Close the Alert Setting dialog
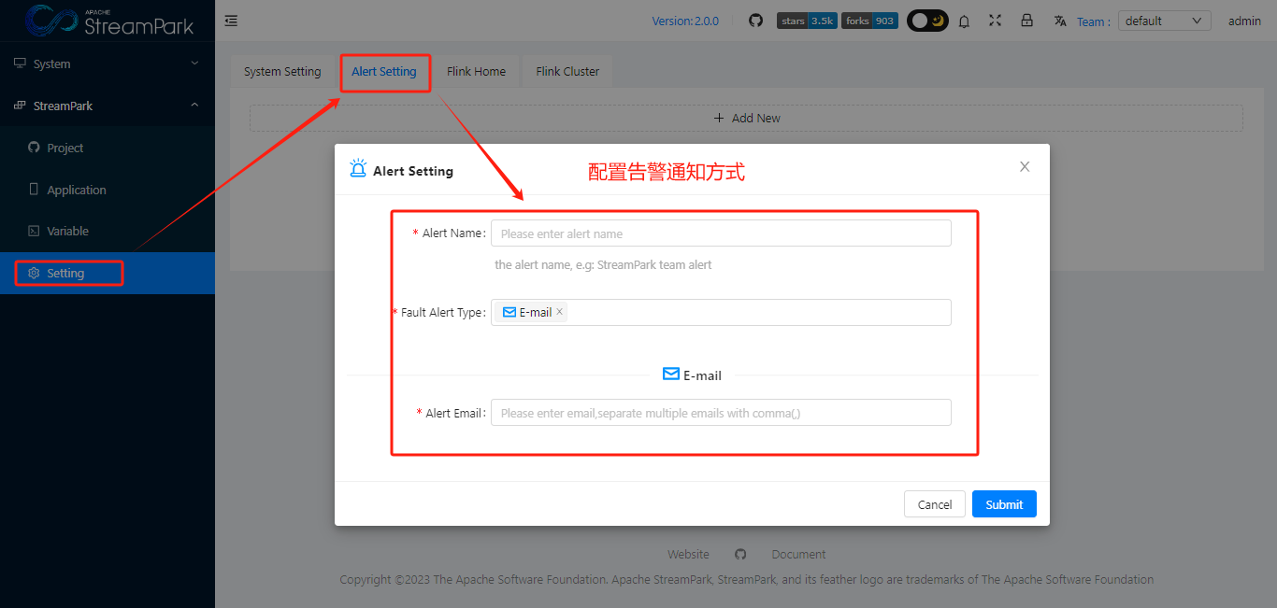 click(x=1025, y=166)
